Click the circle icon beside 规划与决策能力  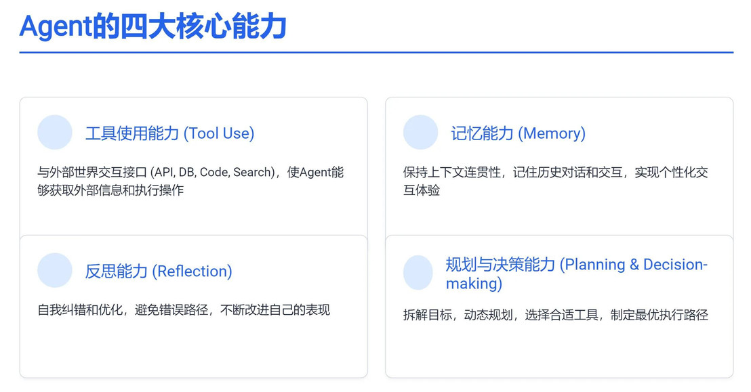(418, 273)
